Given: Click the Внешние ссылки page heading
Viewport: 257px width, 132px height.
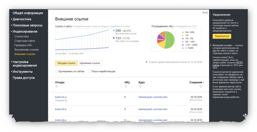Looking at the screenshot, I should [x=72, y=19].
